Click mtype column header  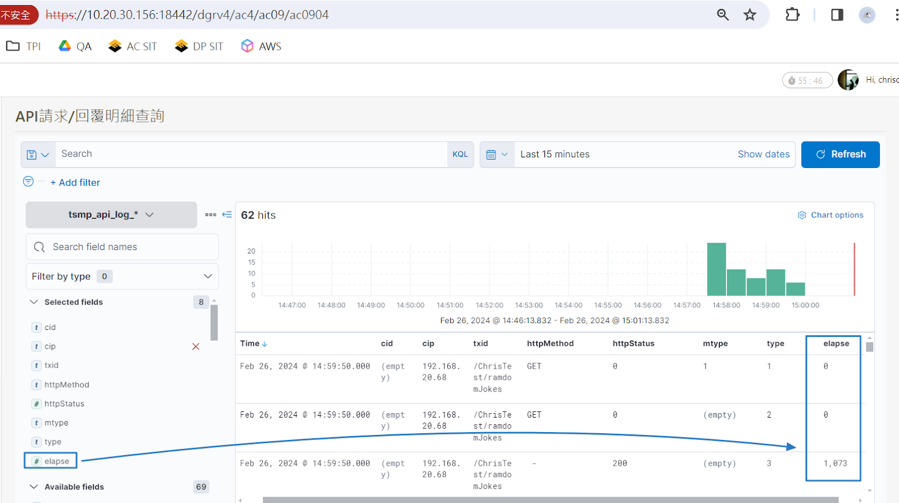(x=715, y=343)
